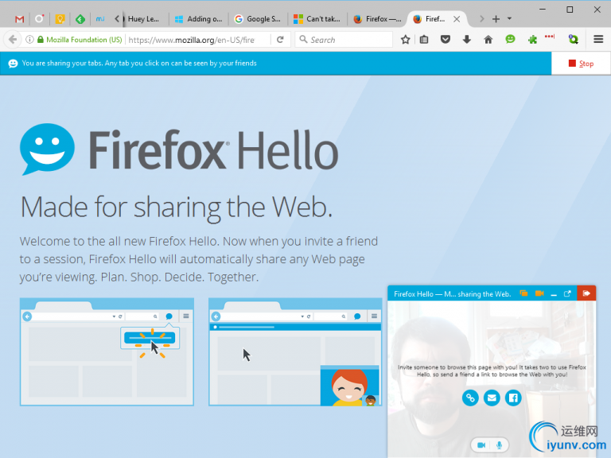The height and width of the screenshot is (458, 611).
Task: Mute microphone in Hello window
Action: point(499,444)
